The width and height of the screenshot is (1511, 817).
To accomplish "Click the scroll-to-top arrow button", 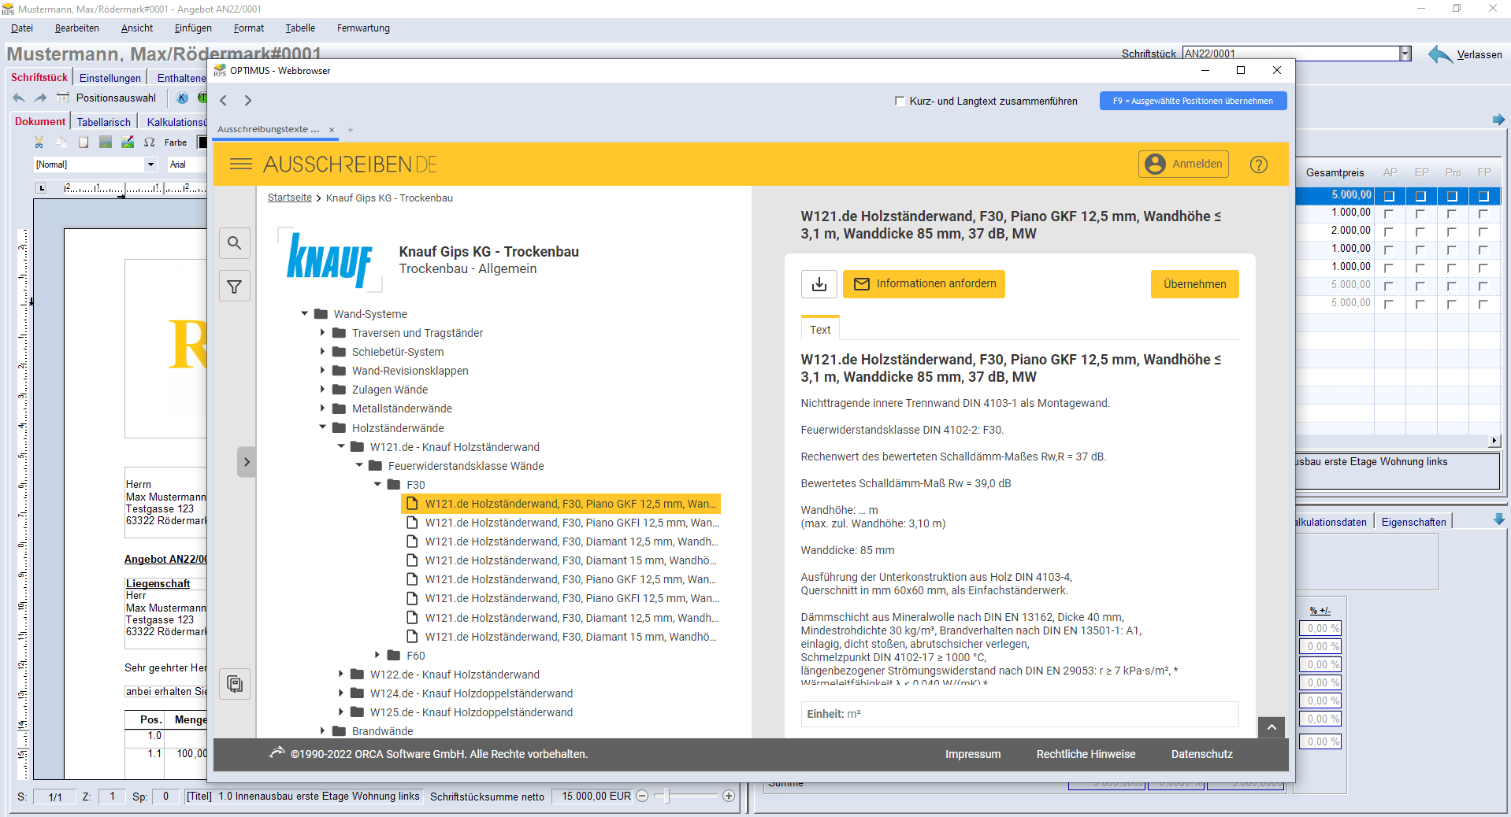I will coord(1271,728).
